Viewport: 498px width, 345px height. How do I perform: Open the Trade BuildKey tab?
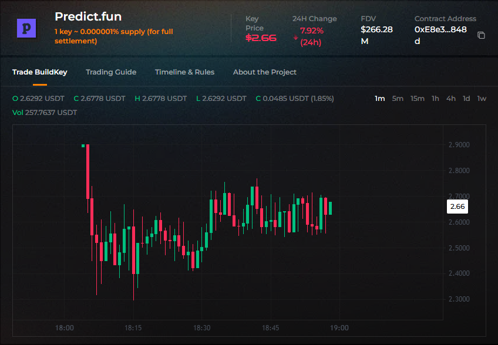[x=40, y=72]
